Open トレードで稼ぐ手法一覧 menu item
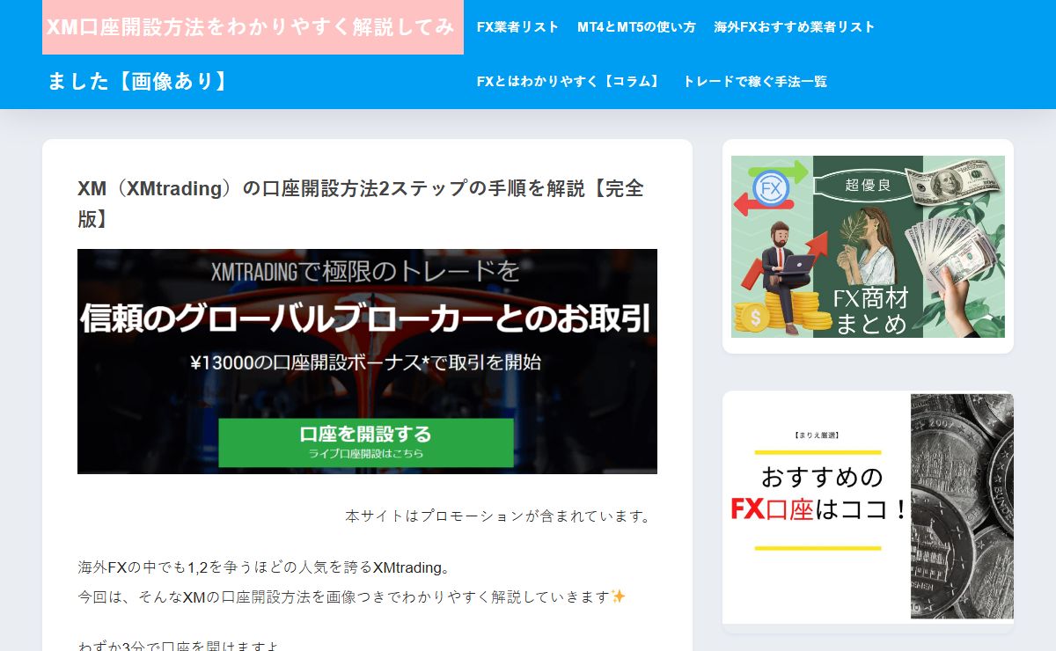 755,82
